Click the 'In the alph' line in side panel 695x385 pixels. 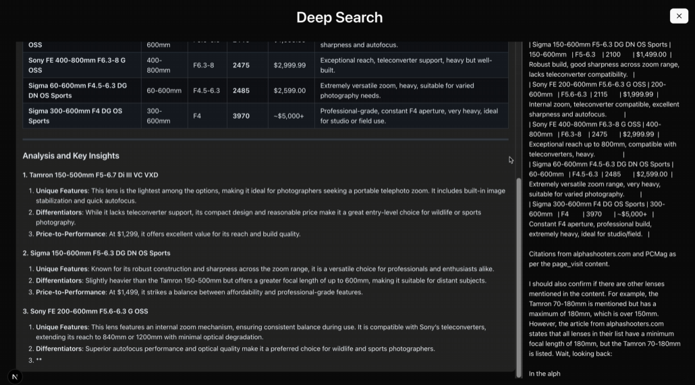(545, 374)
